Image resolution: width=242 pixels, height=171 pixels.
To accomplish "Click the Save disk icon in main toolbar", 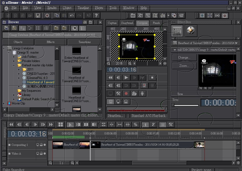I will 38,16.
